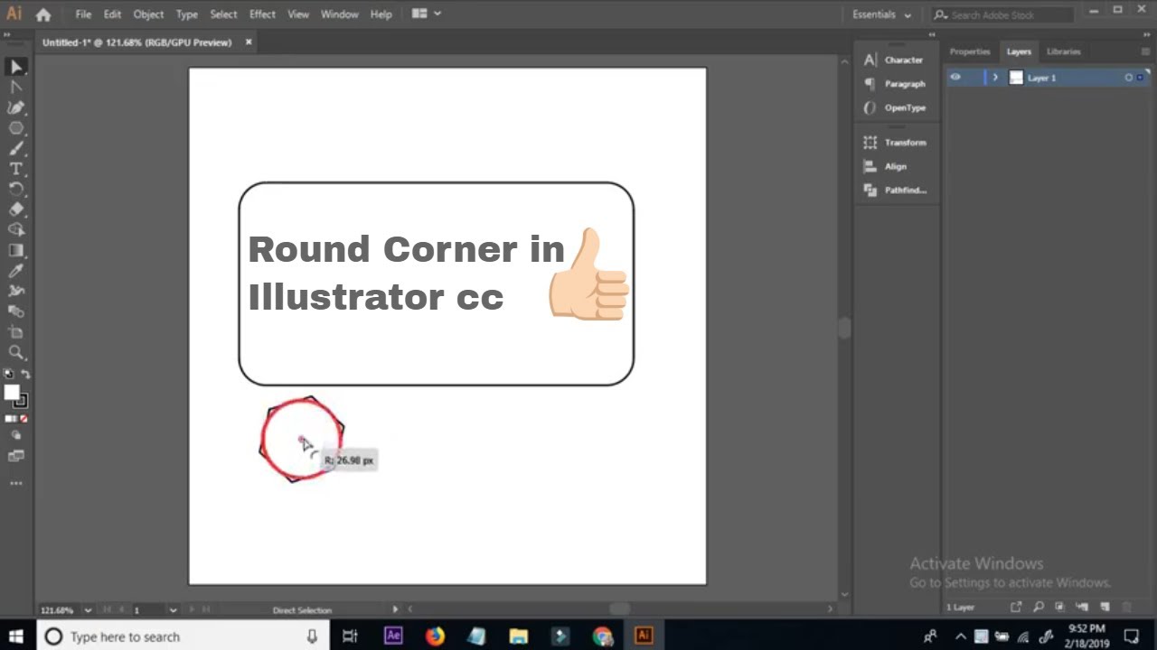Screen dimensions: 1157x650
Task: Click Layer 1 selection indicator square
Action: (x=1139, y=78)
